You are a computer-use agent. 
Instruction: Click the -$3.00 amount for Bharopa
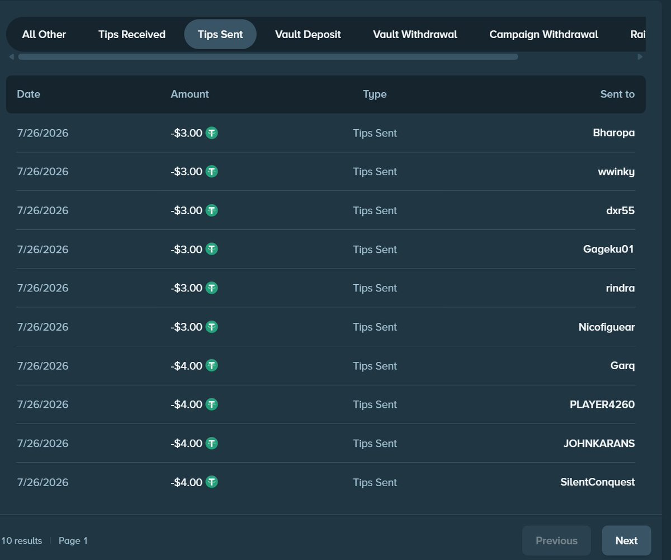tap(186, 133)
